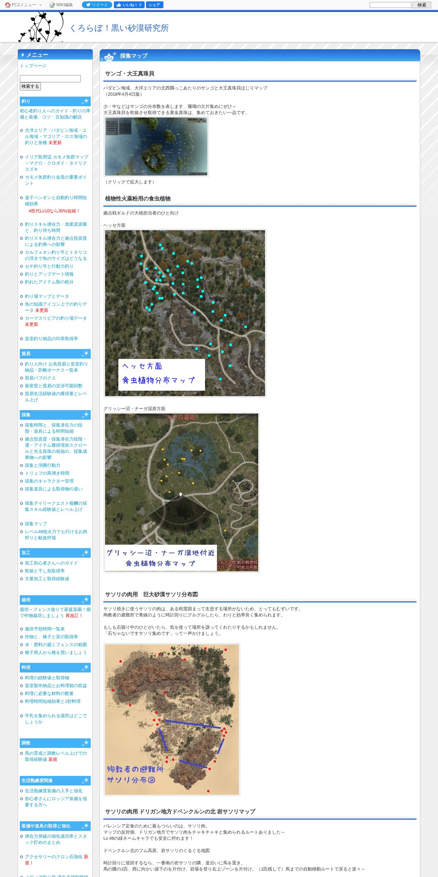Image resolution: width=438 pixels, height=877 pixels.
Task: Open 皇室釣り納品の印章取得率 link
Action: [x=52, y=338]
